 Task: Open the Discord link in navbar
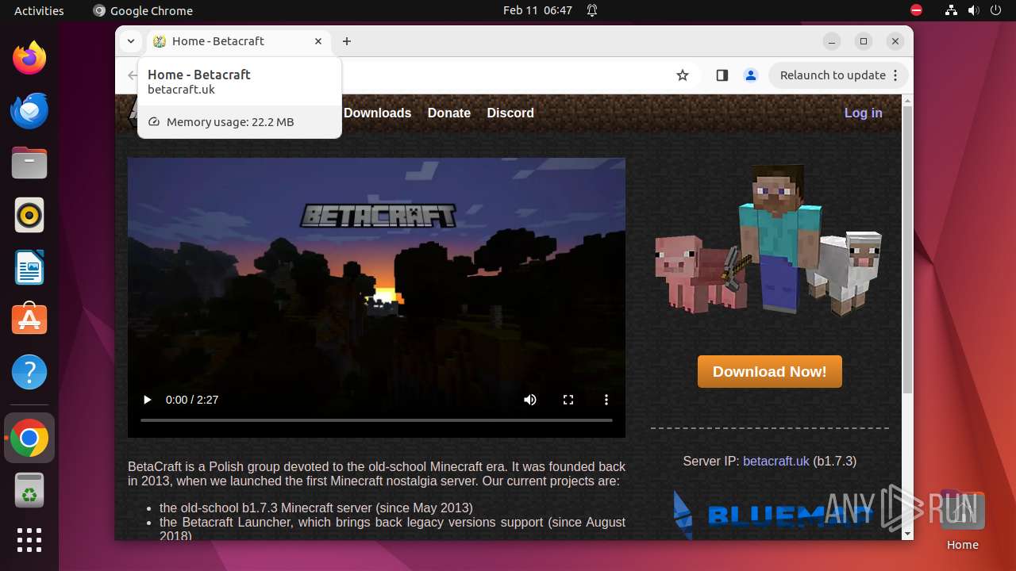(x=510, y=113)
